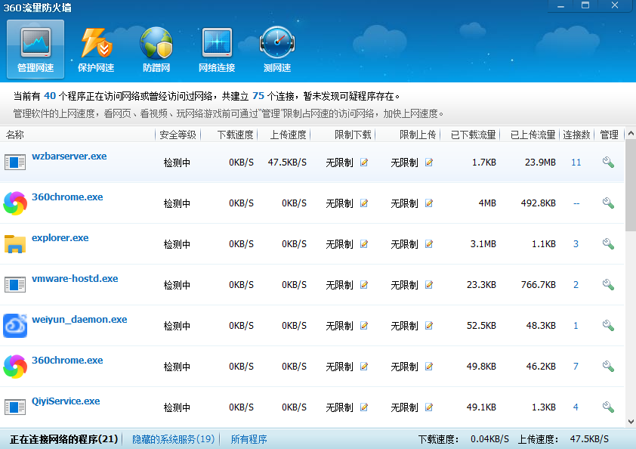636x449 pixels.
Task: Edit download limit for vmware-hostd.exe
Action: (x=364, y=285)
